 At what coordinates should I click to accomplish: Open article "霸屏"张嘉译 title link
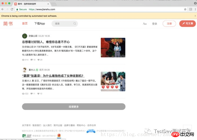53,76
